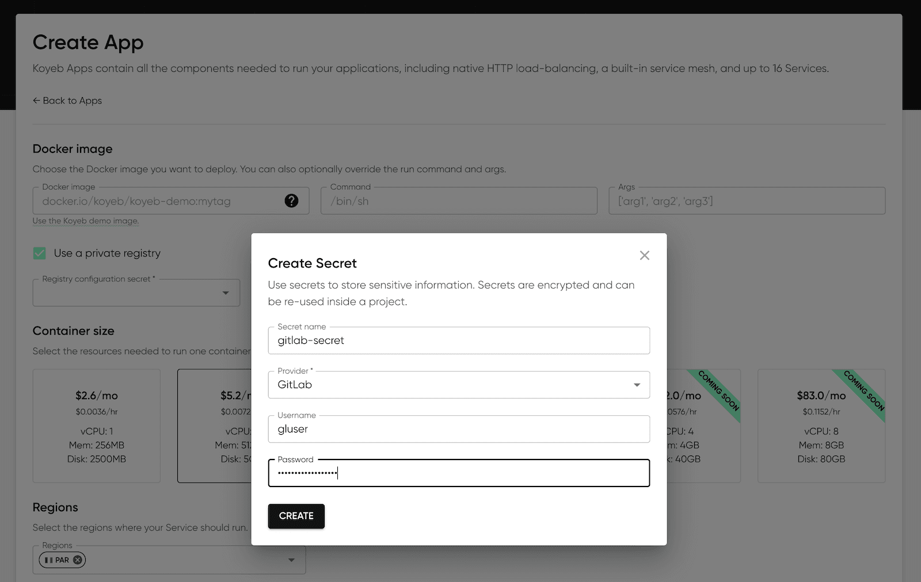Go Back to Apps
The width and height of the screenshot is (921, 582).
67,101
